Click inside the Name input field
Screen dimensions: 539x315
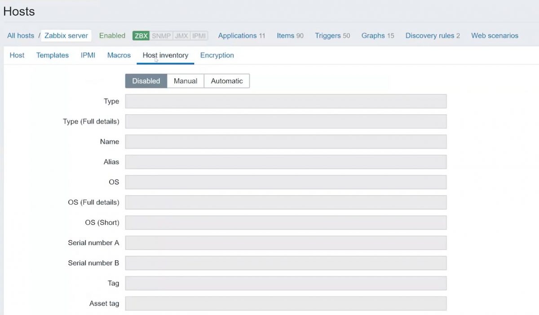click(x=286, y=141)
